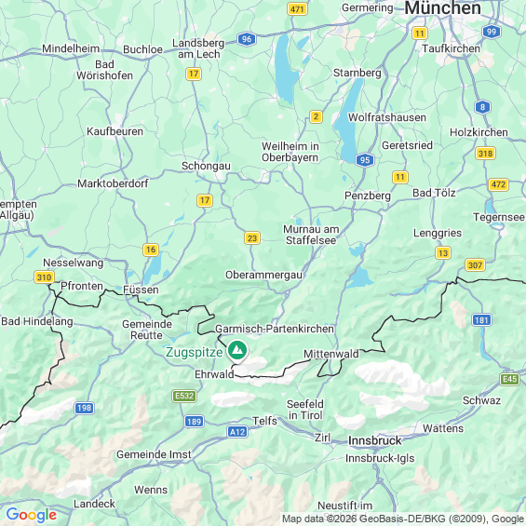Click the A12 motorway shield near Telfs

coord(237,432)
